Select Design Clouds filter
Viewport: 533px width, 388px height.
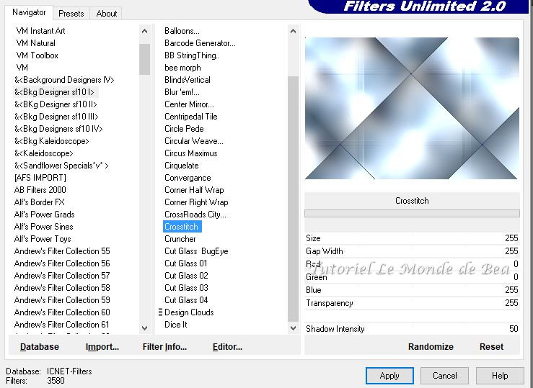189,312
